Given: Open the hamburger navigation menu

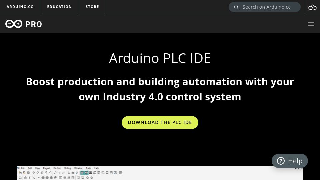Looking at the screenshot, I should (311, 24).
